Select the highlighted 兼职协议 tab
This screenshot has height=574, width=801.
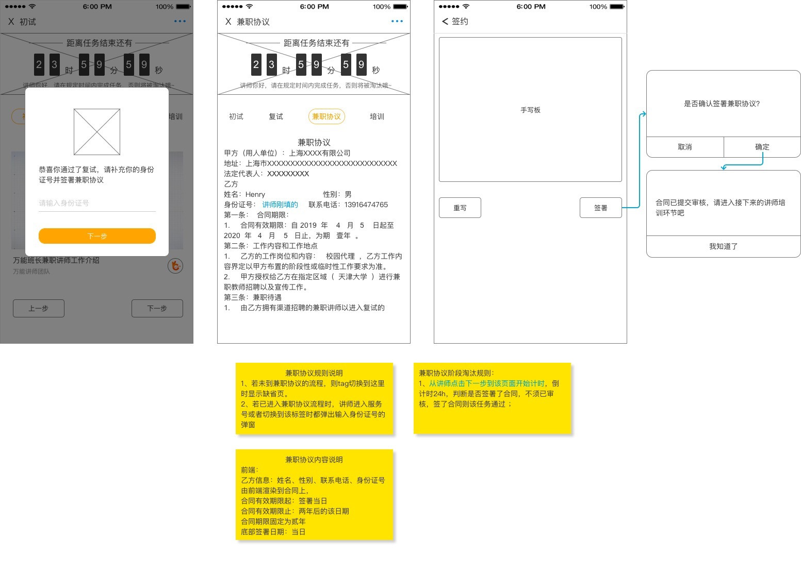[326, 116]
